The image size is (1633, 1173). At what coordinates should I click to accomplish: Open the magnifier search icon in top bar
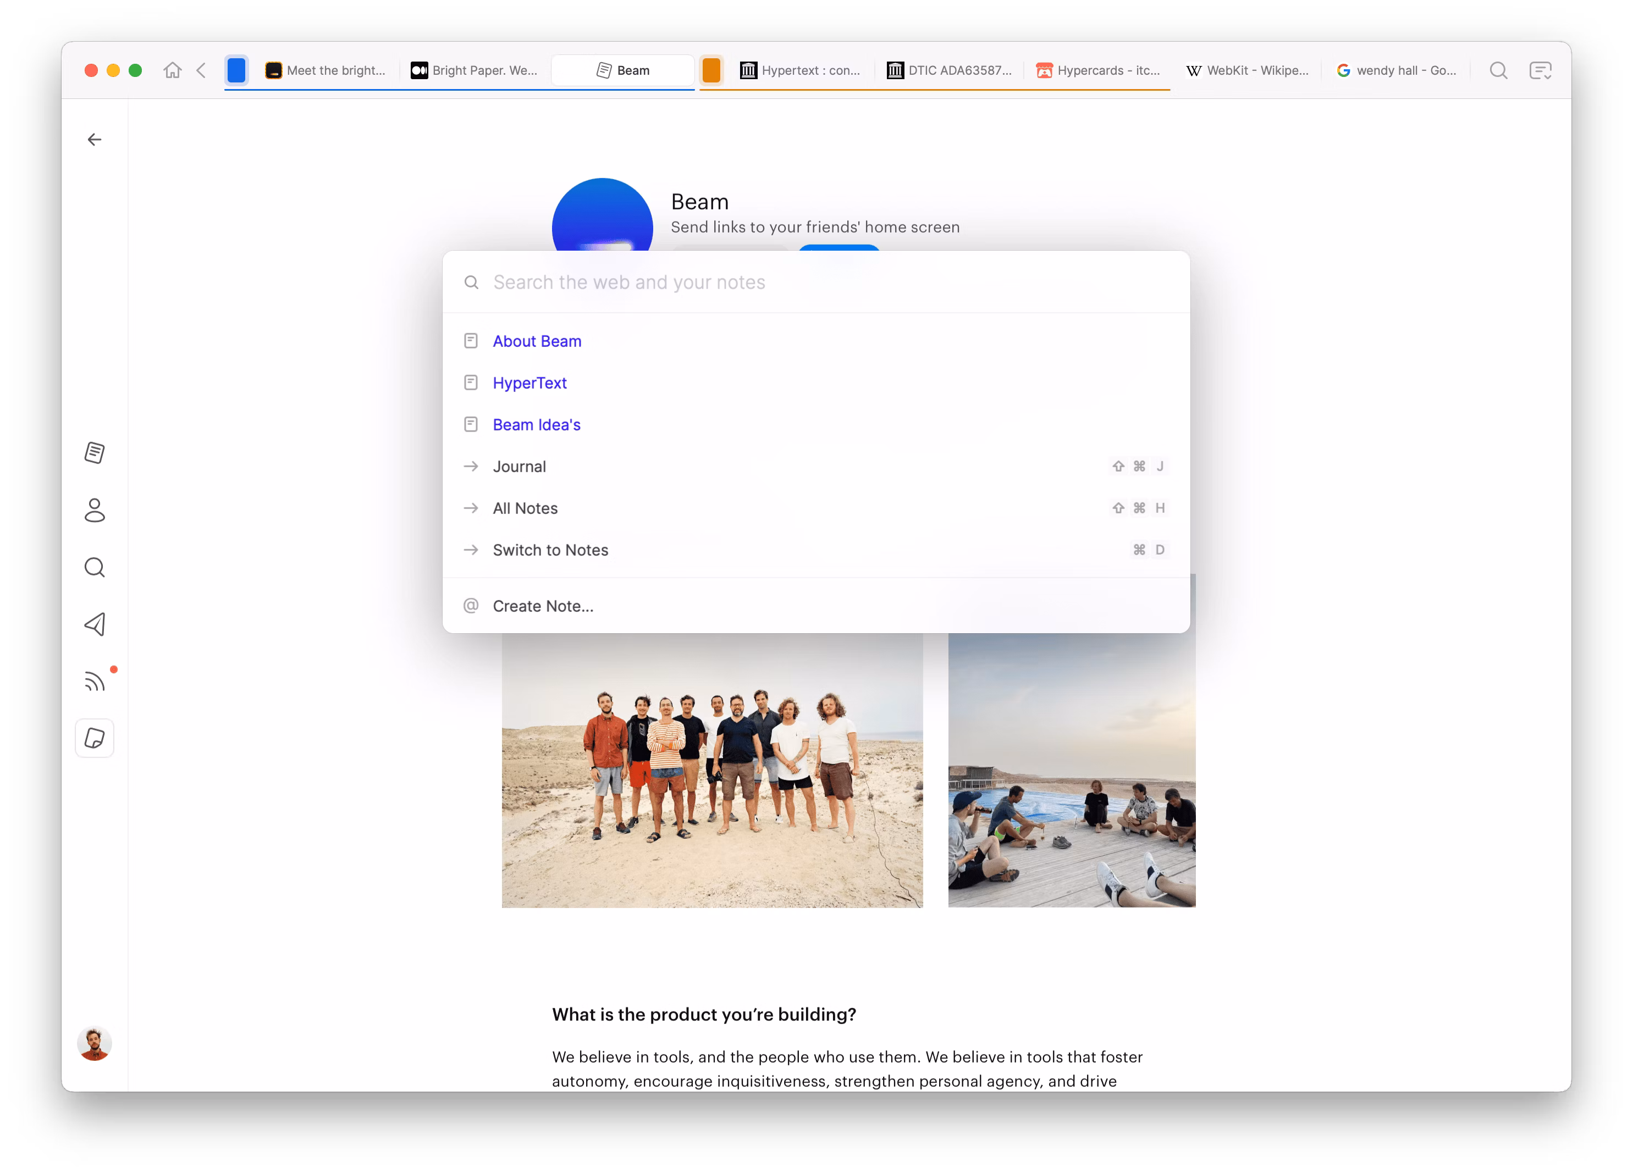1498,70
